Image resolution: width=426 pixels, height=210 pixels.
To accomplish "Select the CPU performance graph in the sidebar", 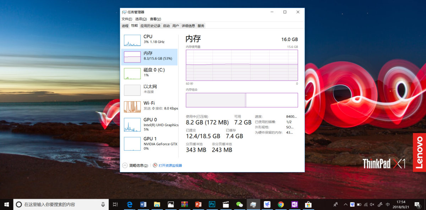I will (x=149, y=39).
